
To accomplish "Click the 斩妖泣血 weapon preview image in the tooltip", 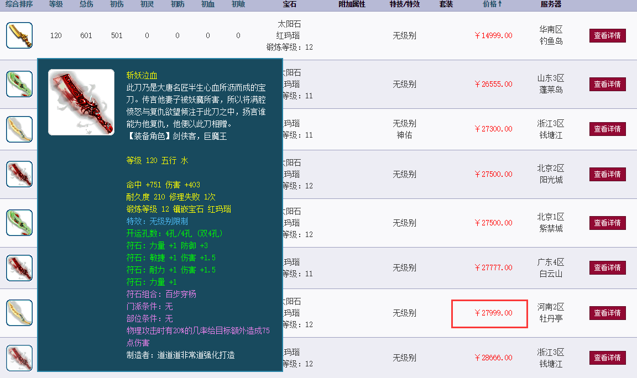I will click(81, 102).
